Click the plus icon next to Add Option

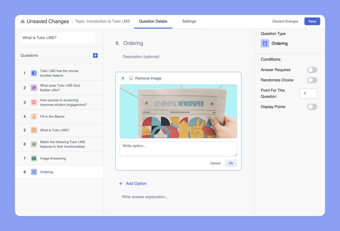pyautogui.click(x=121, y=183)
